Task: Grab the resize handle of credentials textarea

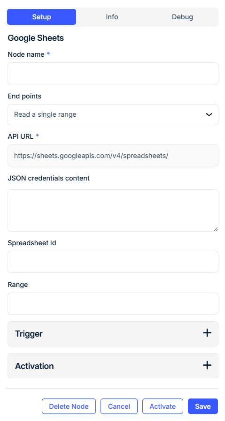Action: click(x=216, y=229)
